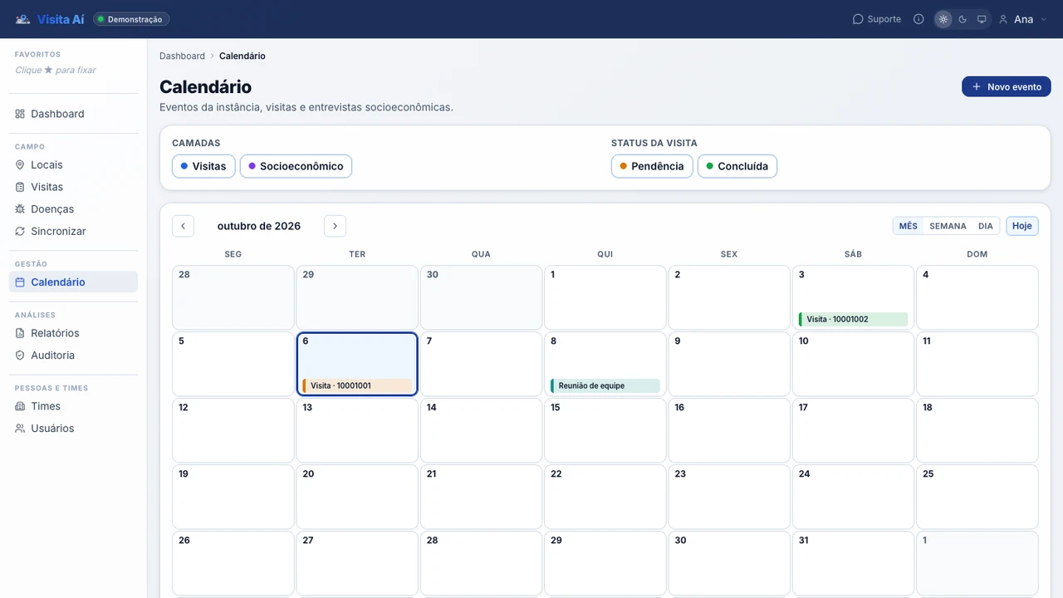Click the Calendário calendar icon in sidebar
1063x598 pixels.
[x=20, y=282]
